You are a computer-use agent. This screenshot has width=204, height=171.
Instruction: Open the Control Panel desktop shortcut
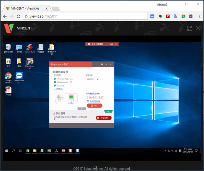pos(19,48)
